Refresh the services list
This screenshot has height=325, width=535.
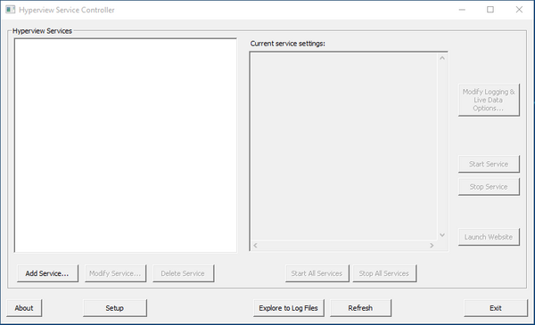click(360, 308)
